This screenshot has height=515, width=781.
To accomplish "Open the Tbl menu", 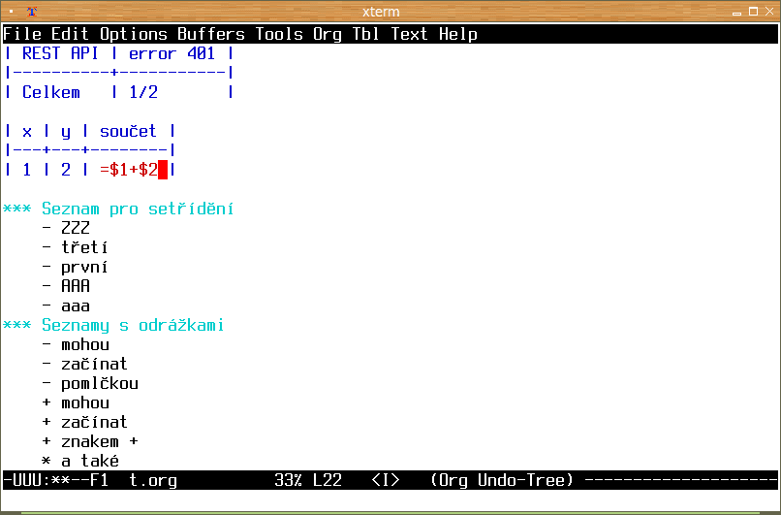I will tap(366, 34).
